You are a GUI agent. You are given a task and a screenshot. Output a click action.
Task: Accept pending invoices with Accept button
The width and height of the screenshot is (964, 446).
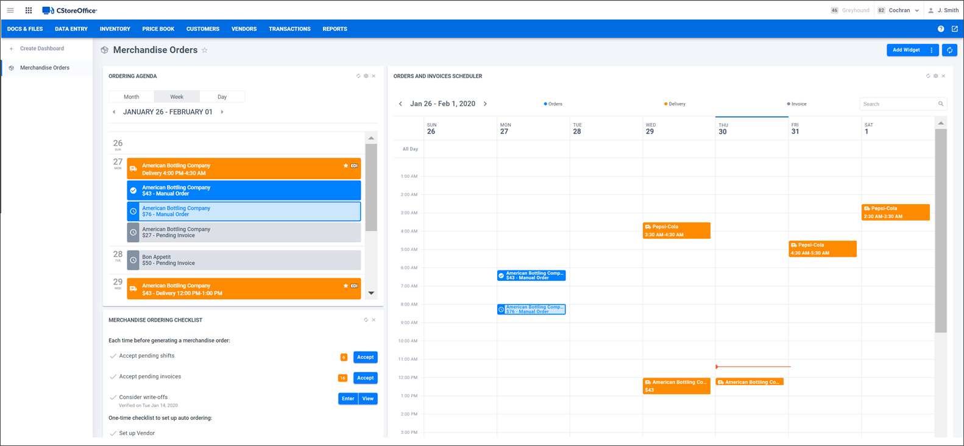(365, 378)
